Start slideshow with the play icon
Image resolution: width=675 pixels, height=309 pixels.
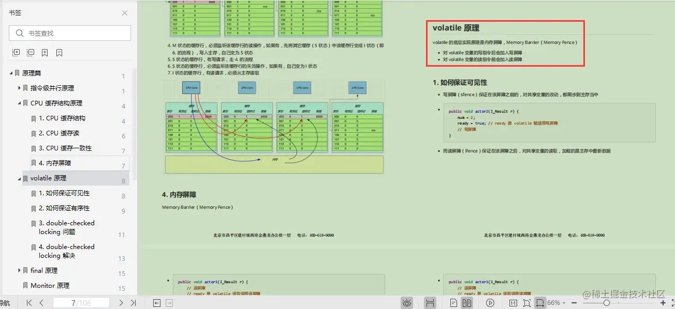click(x=490, y=302)
